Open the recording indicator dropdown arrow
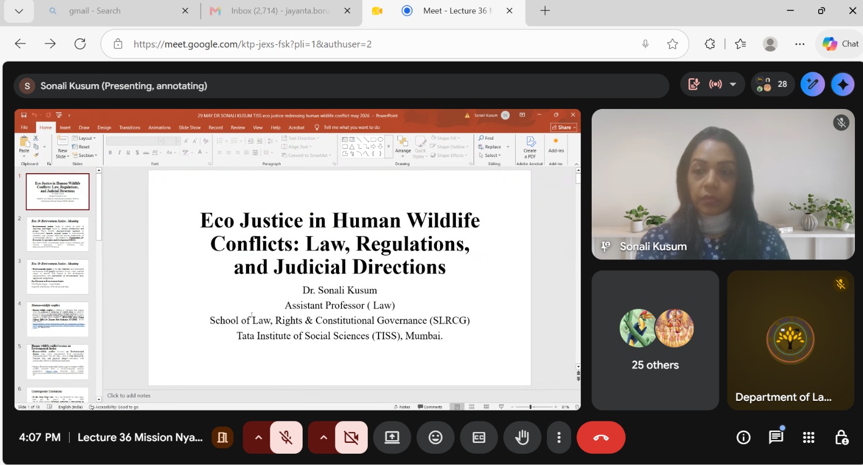The image size is (863, 465). pos(732,84)
